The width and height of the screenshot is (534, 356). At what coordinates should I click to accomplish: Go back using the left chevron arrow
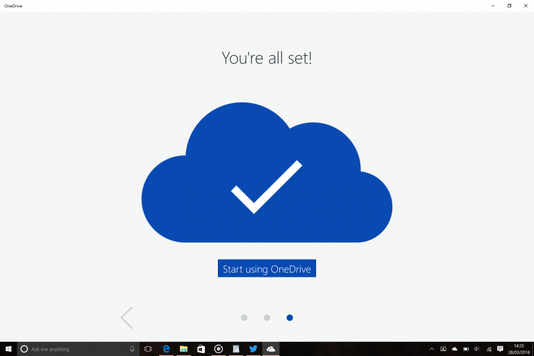click(126, 317)
